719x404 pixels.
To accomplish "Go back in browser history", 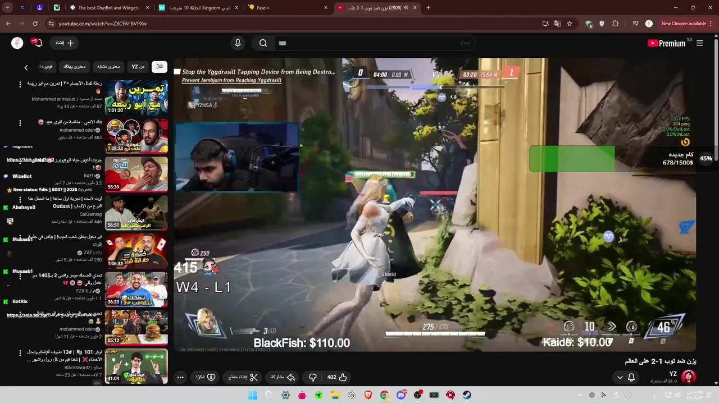I will click(8, 24).
